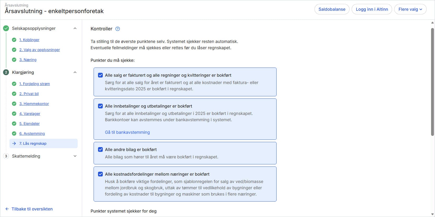Viewport: 435px width, 217px height.
Task: Click the step 2 circle icon for Klargjøring
Action: 6,72
